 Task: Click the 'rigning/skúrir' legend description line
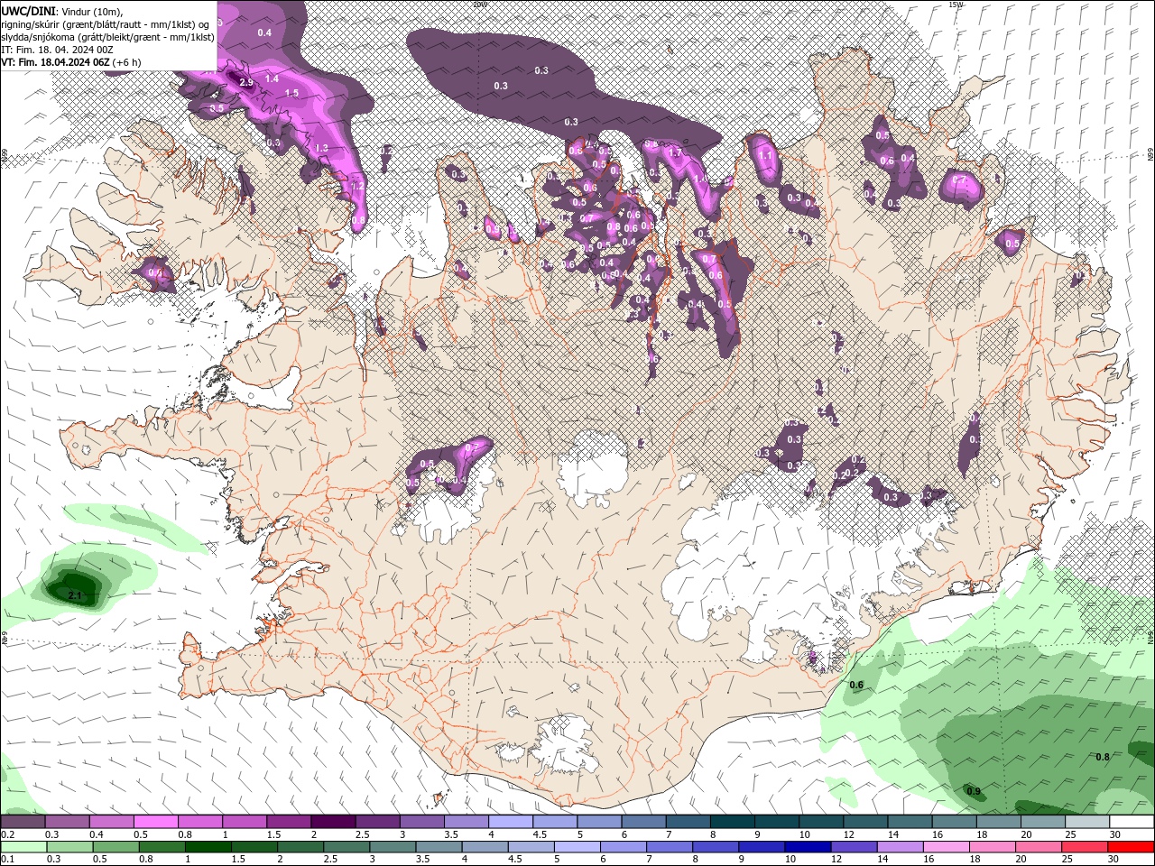(x=106, y=23)
